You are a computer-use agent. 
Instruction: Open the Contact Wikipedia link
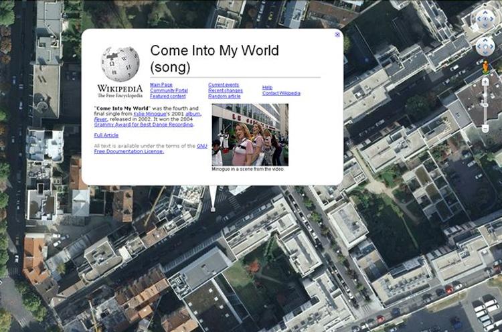coord(281,93)
